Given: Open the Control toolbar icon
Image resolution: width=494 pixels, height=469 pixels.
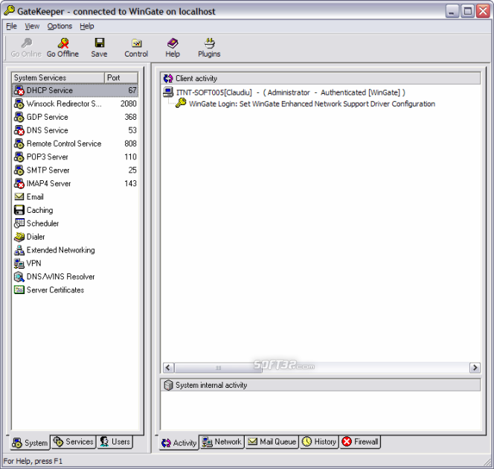Looking at the screenshot, I should [x=136, y=43].
